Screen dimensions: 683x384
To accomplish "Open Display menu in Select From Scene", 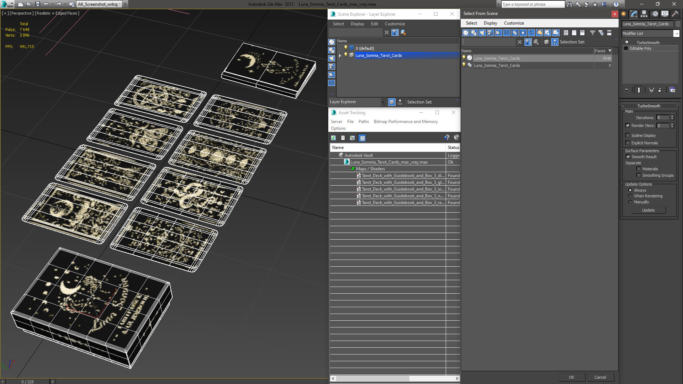I will (x=490, y=23).
